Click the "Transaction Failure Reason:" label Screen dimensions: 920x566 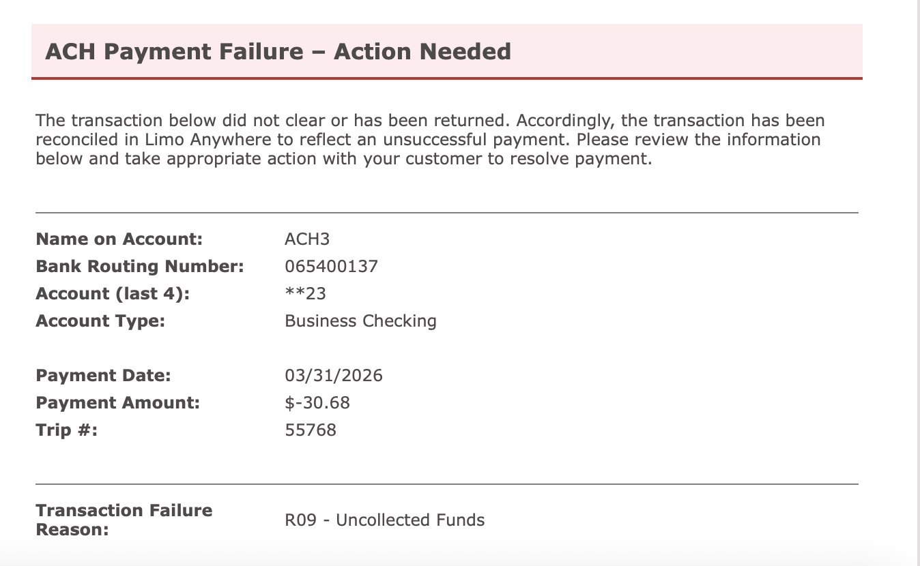point(124,520)
